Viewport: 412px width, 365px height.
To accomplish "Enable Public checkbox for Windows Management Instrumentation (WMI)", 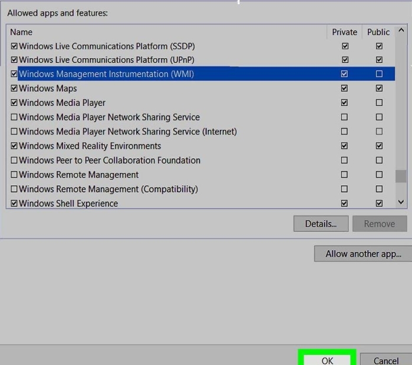I will click(x=379, y=74).
